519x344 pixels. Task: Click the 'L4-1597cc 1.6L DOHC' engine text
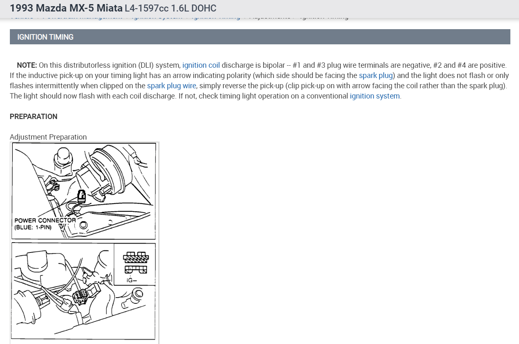coord(171,8)
